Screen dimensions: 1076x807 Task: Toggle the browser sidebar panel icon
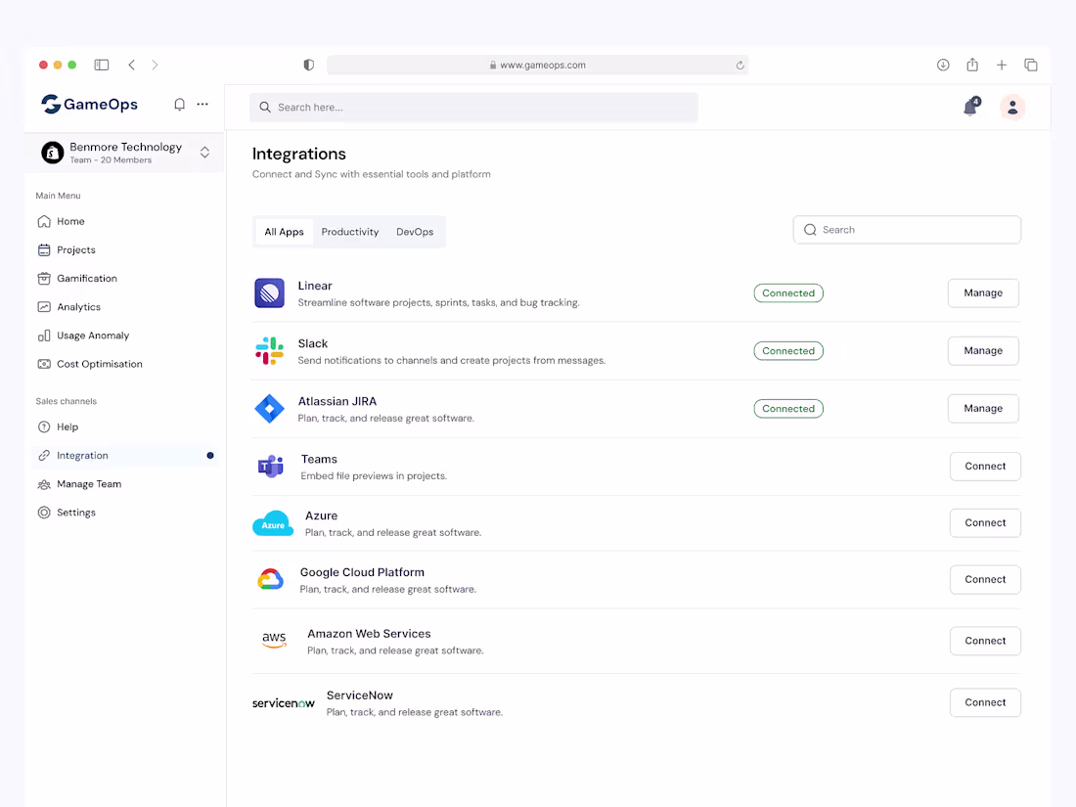pyautogui.click(x=102, y=65)
